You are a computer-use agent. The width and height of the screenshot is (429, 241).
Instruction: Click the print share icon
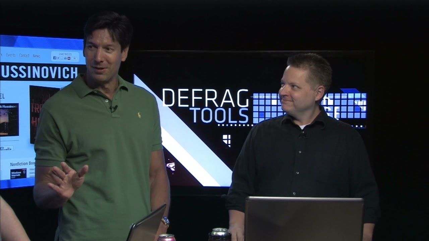coord(65,58)
